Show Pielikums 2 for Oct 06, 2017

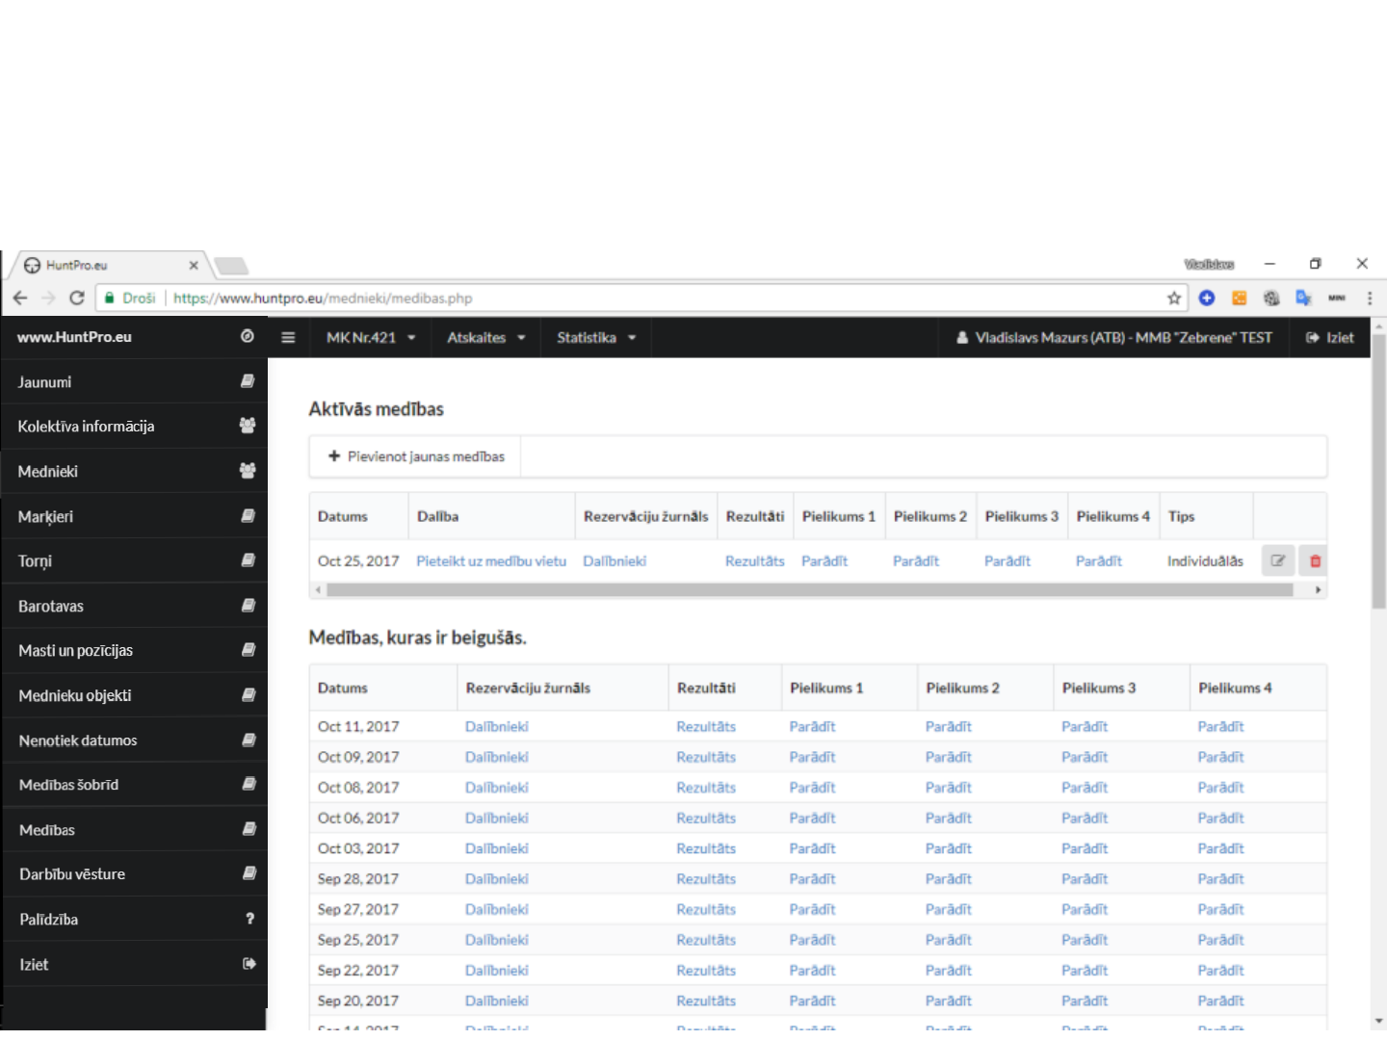tap(949, 819)
